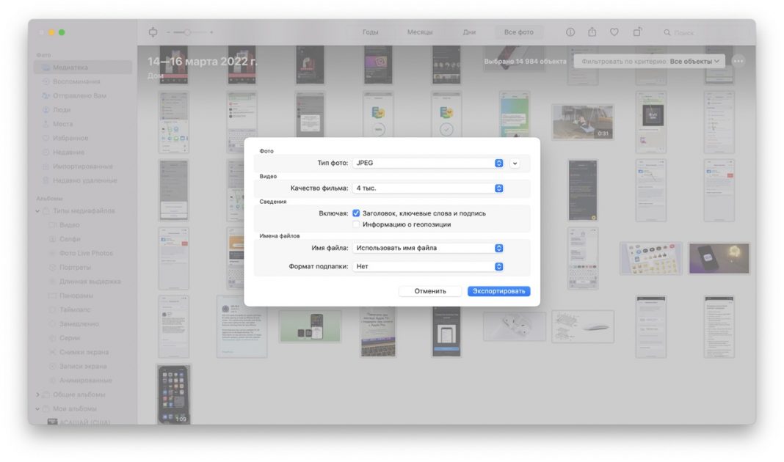Screen dimensions: 784x462
Task: Adjust the thumbnail zoom slider
Action: tap(189, 32)
